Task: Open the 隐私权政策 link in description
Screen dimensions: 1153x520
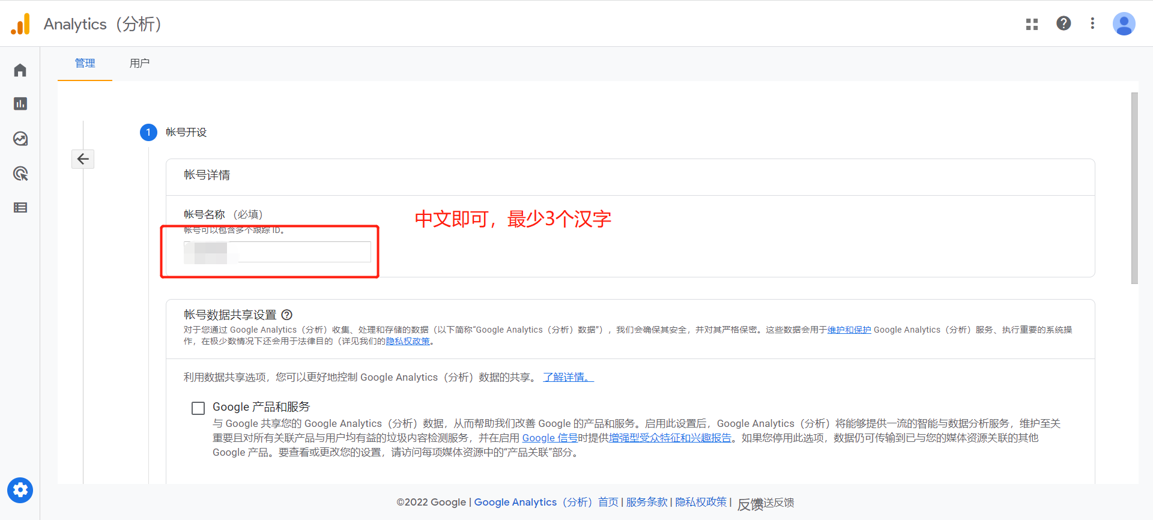Action: tap(408, 341)
